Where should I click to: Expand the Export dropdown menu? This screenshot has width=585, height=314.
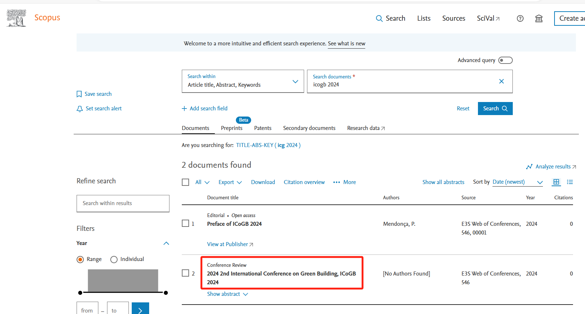point(230,182)
